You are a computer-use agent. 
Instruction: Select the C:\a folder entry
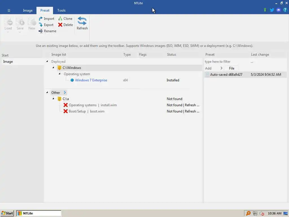65,99
